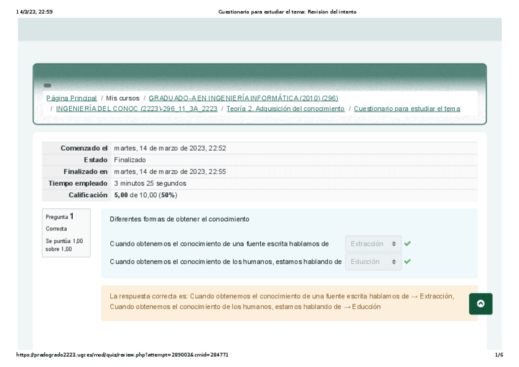Image resolution: width=519 pixels, height=367 pixels.
Task: Select the Pregunta 1 info box
Action: pyautogui.click(x=66, y=233)
